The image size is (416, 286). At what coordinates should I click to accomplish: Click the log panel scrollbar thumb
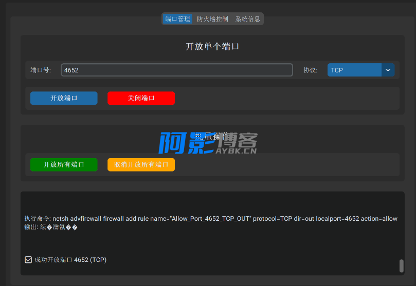[x=401, y=266]
